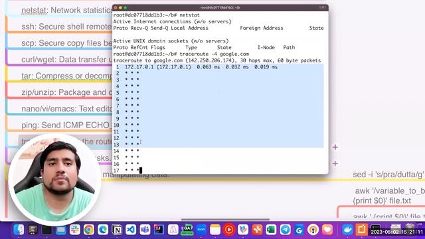Launch IntelliJ IDEA from the dock

click(x=159, y=230)
